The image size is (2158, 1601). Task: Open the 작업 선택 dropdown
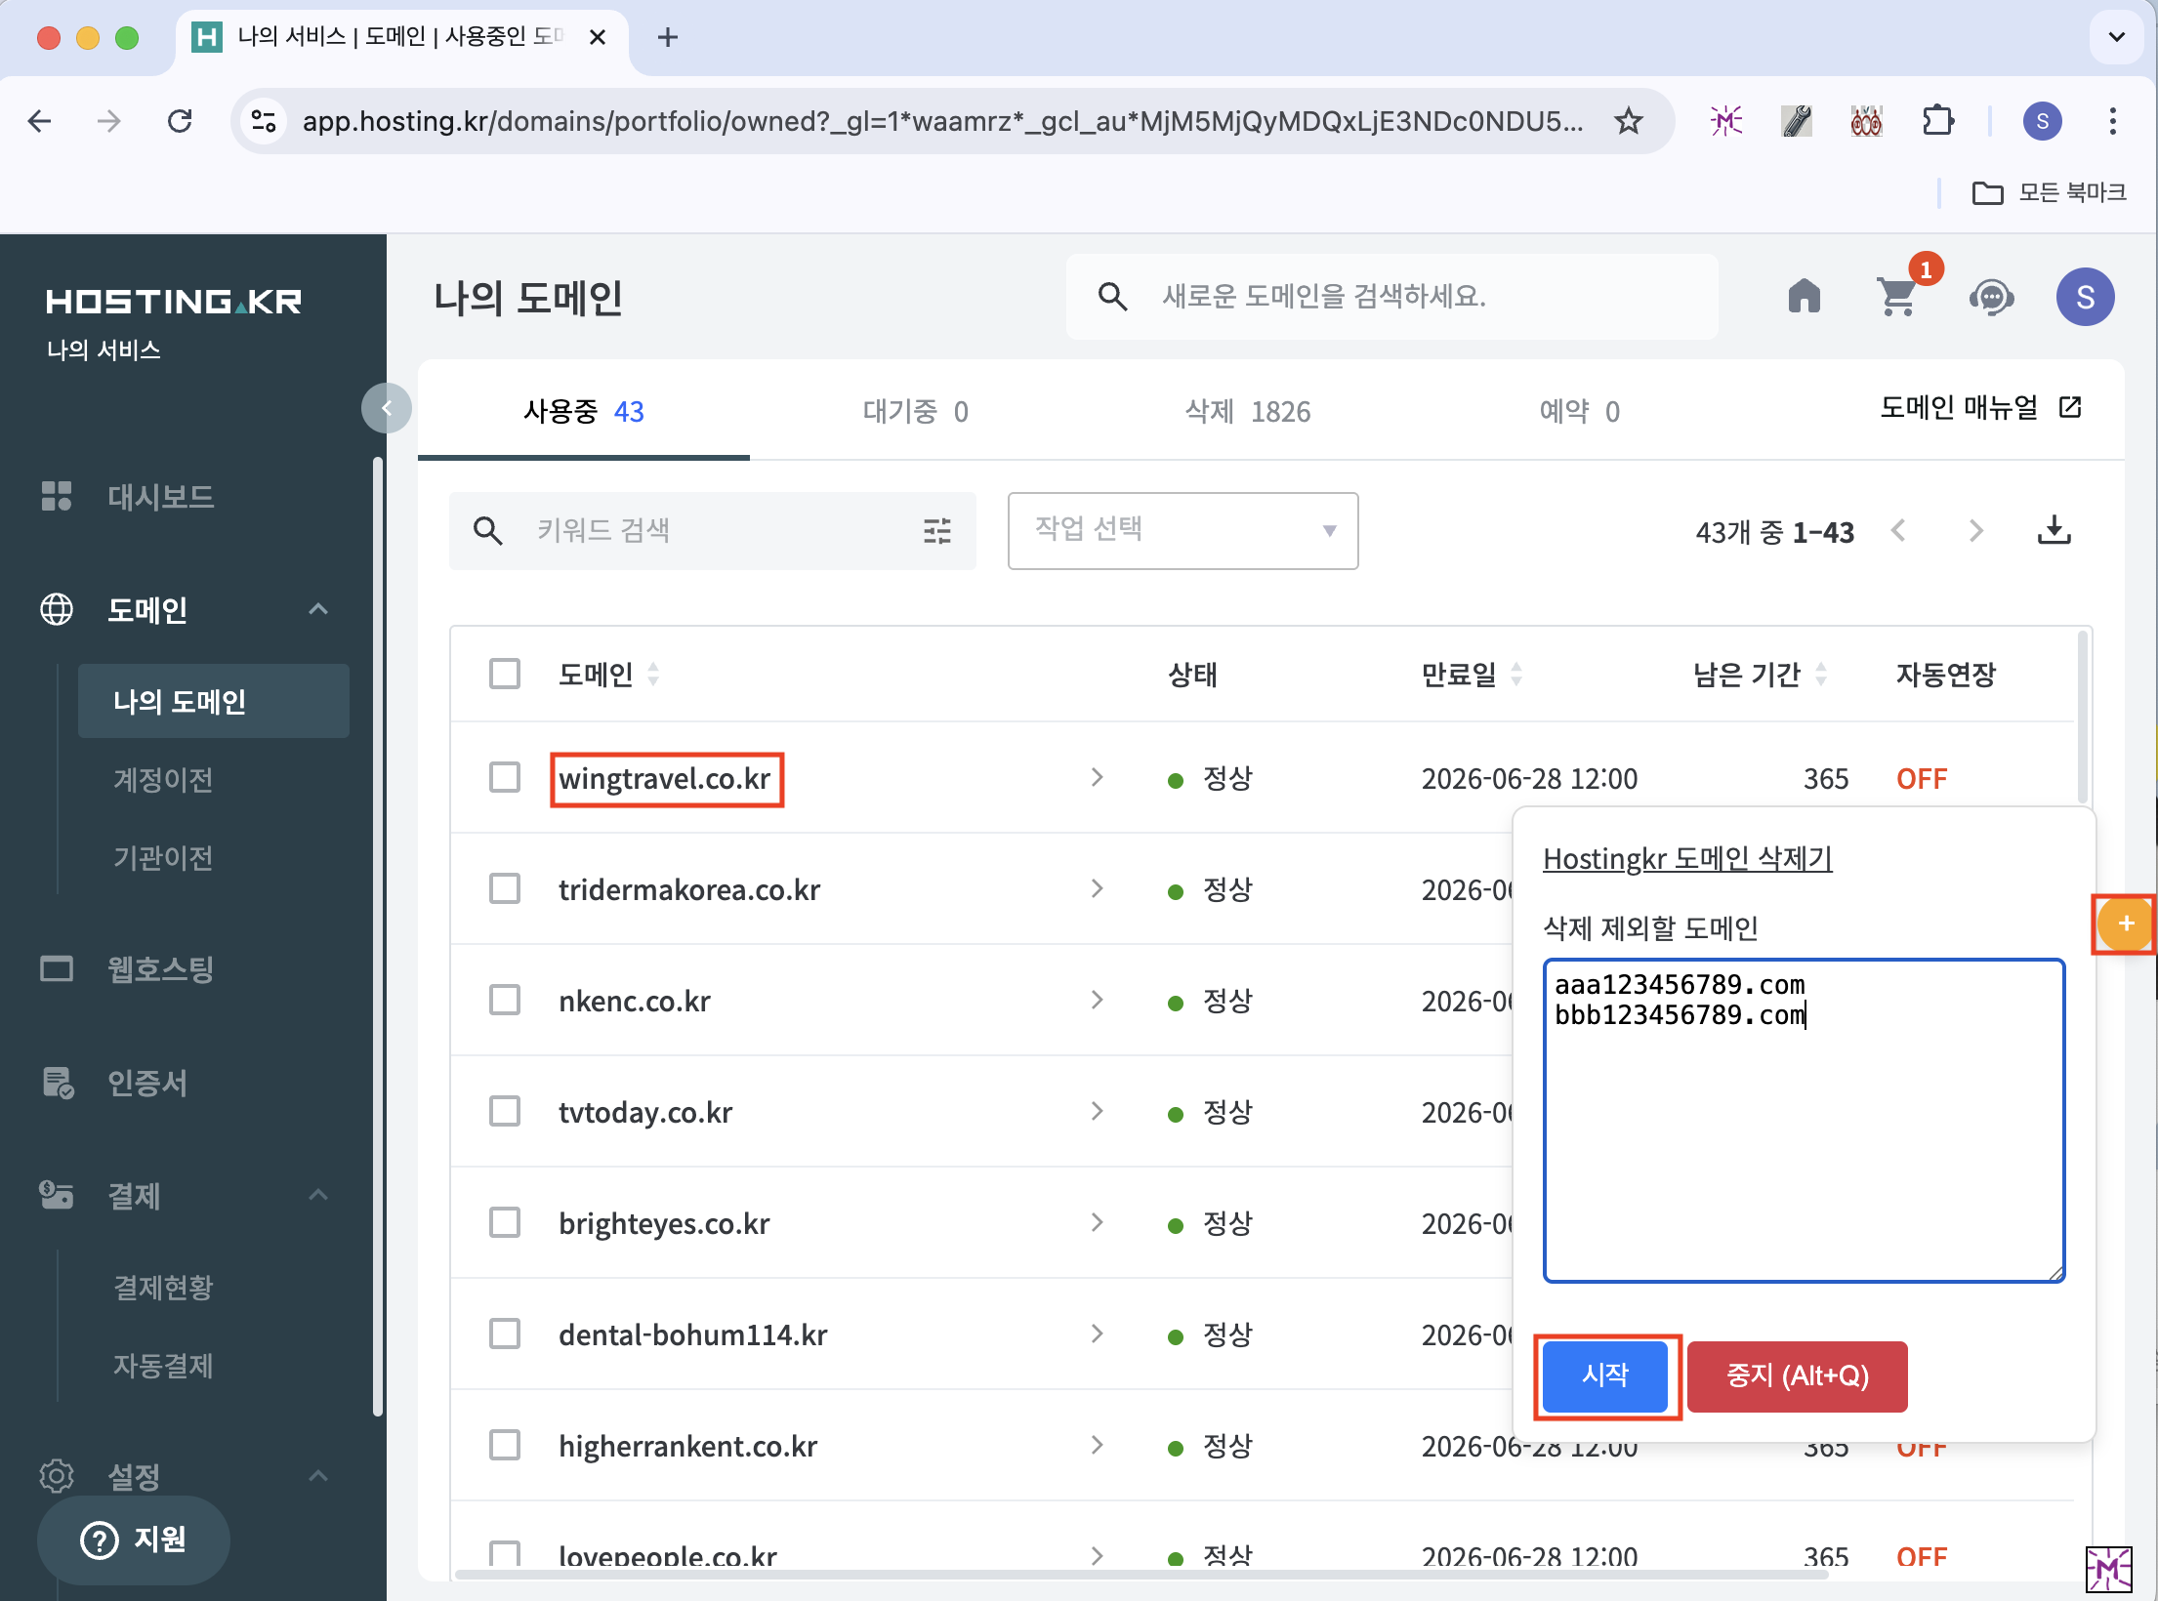1183,530
